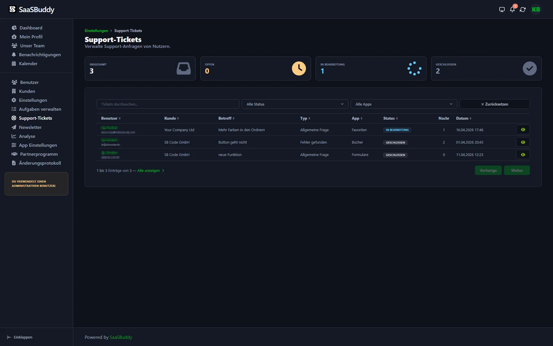Open Kalender in the sidebar

click(x=28, y=63)
